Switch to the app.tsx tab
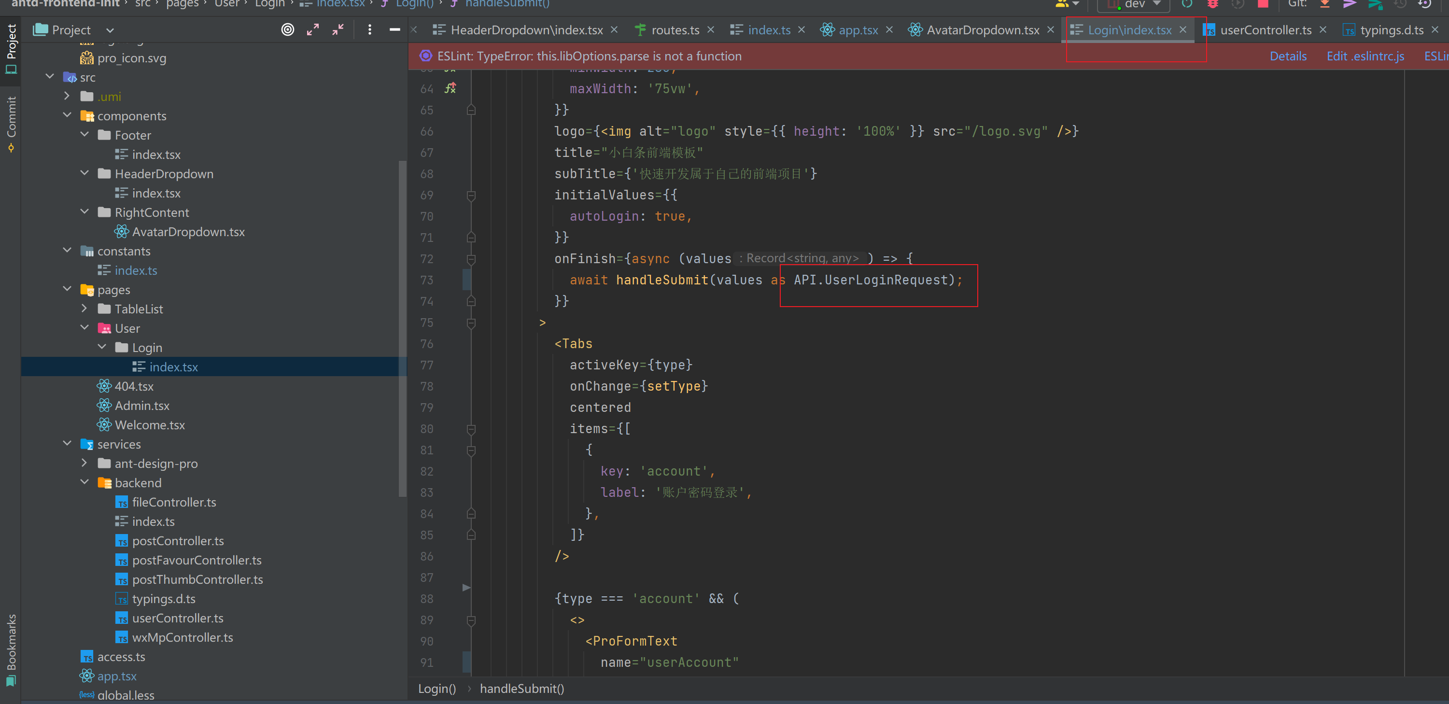The width and height of the screenshot is (1449, 704). [x=858, y=30]
